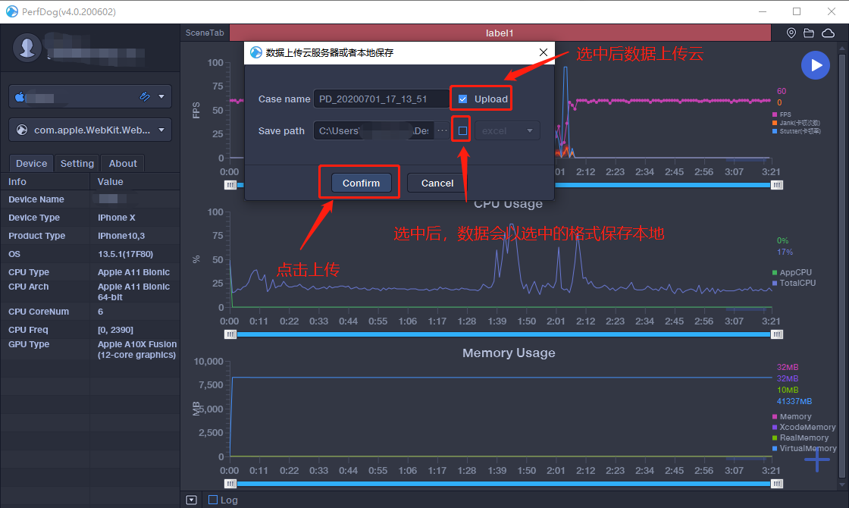Toggle TotalCPU legend entry
The image size is (849, 508).
click(x=794, y=283)
